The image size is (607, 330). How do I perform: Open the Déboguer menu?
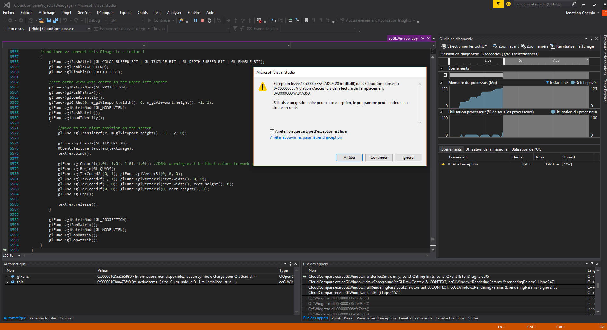105,12
